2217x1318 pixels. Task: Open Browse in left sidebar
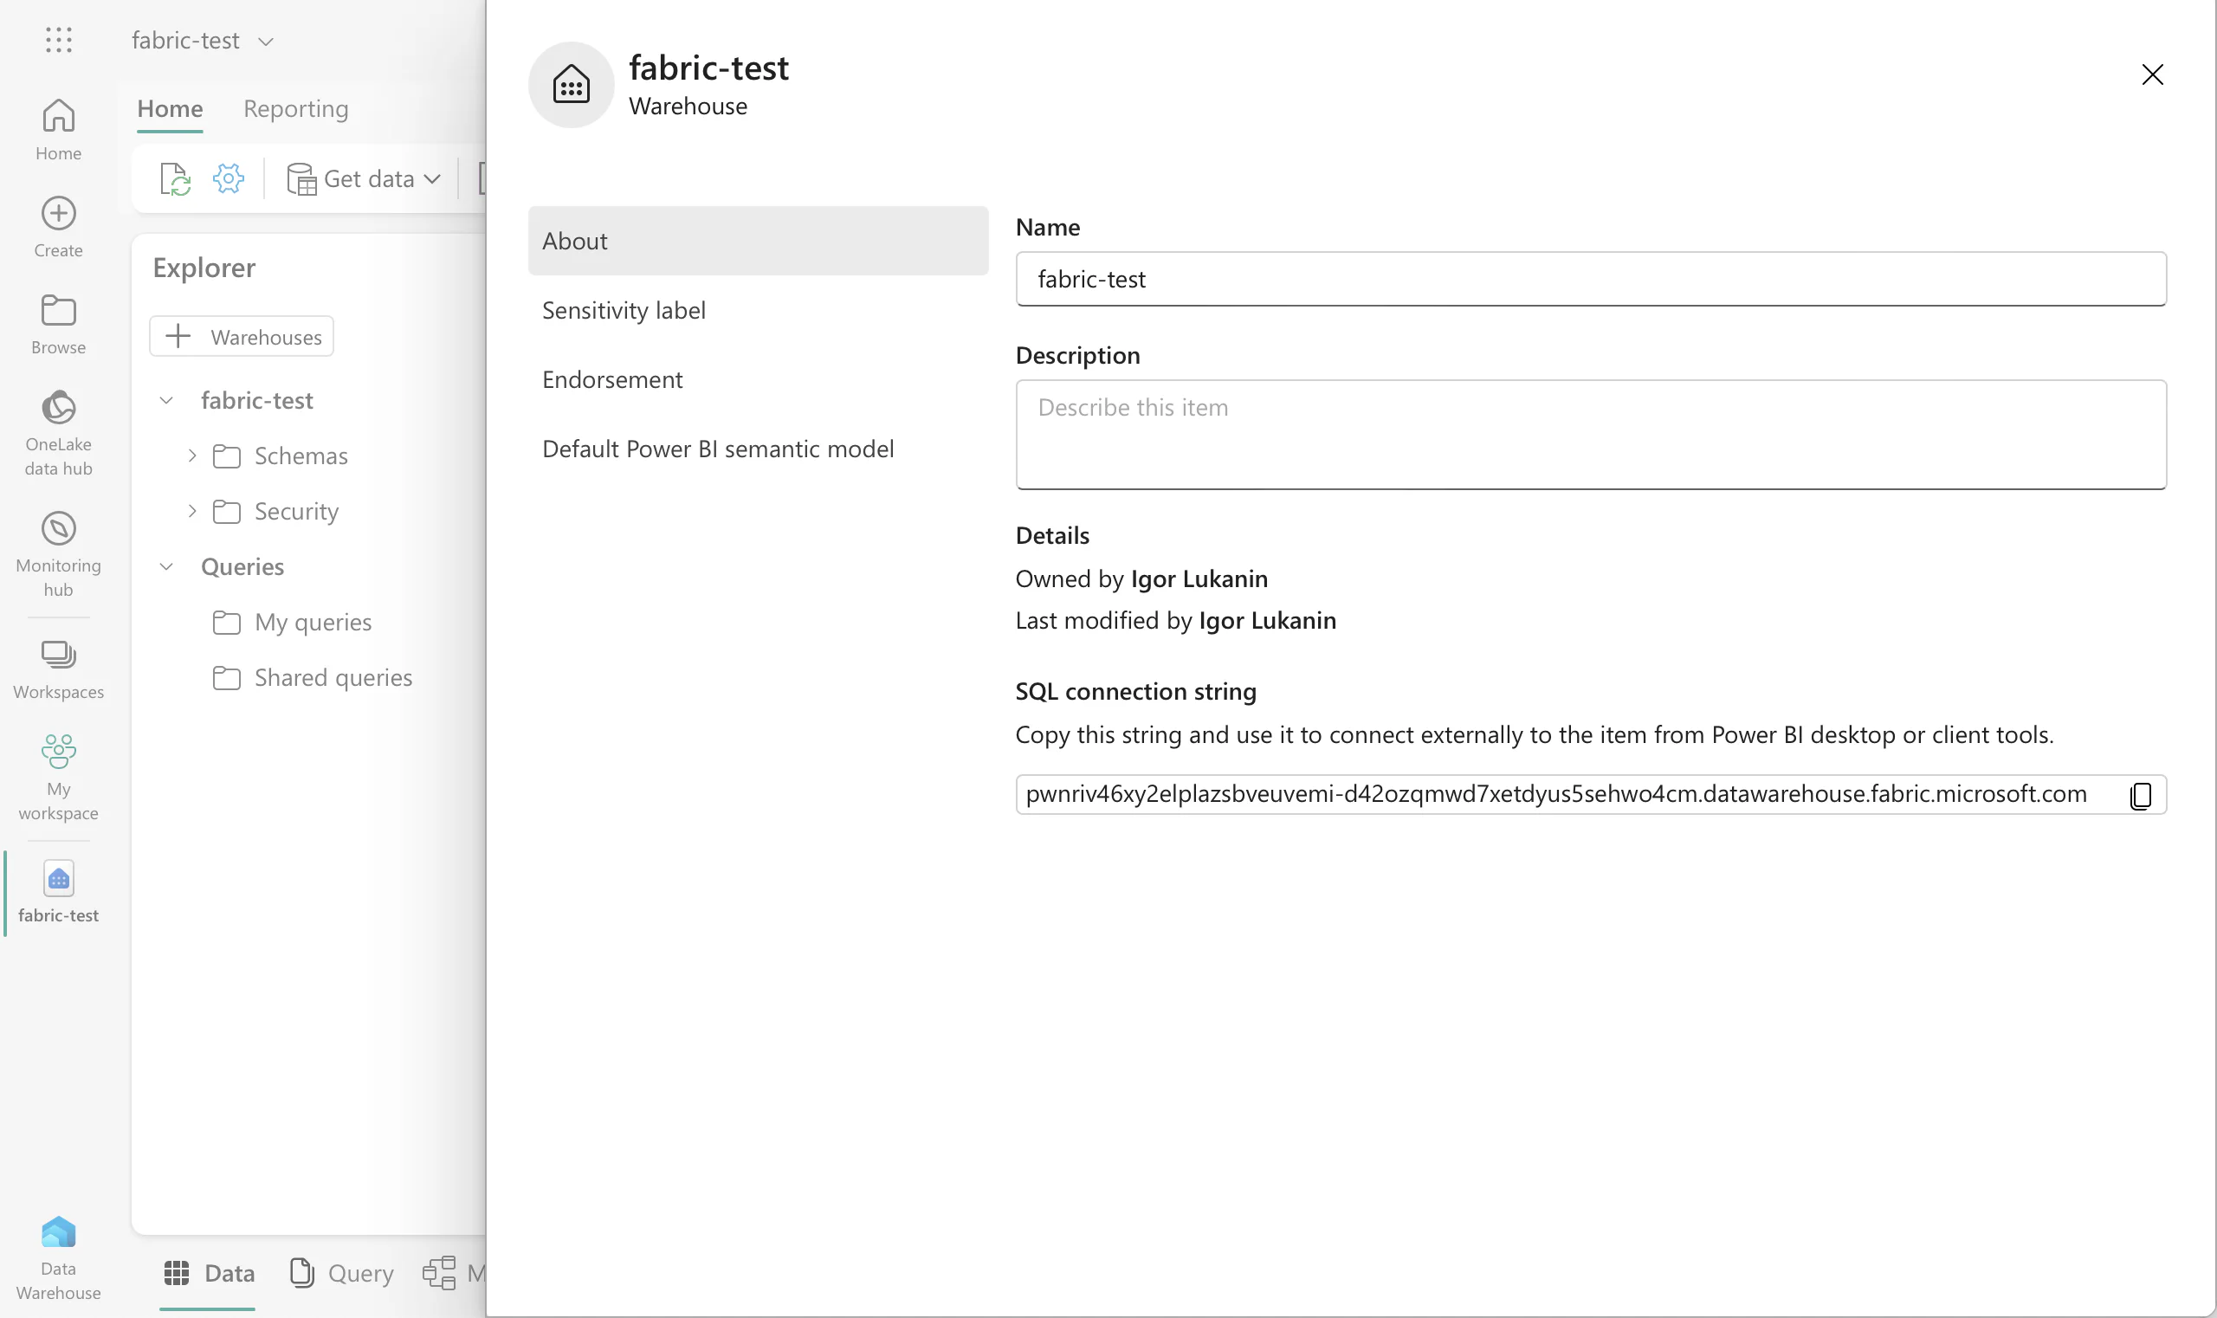[x=59, y=324]
